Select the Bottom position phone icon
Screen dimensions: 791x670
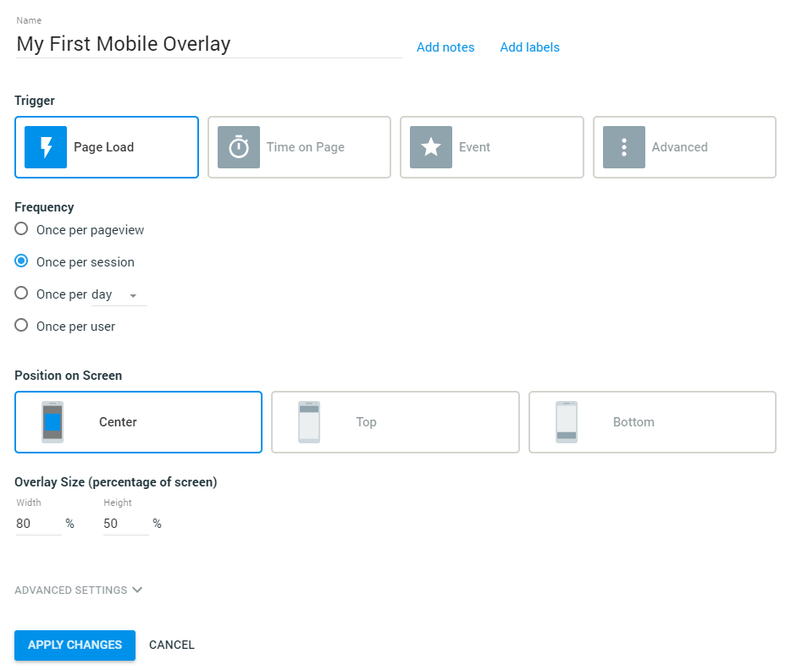(567, 422)
